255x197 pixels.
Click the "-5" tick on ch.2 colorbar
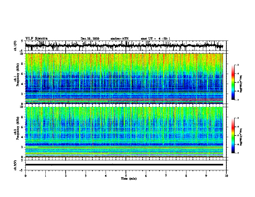click(238, 136)
